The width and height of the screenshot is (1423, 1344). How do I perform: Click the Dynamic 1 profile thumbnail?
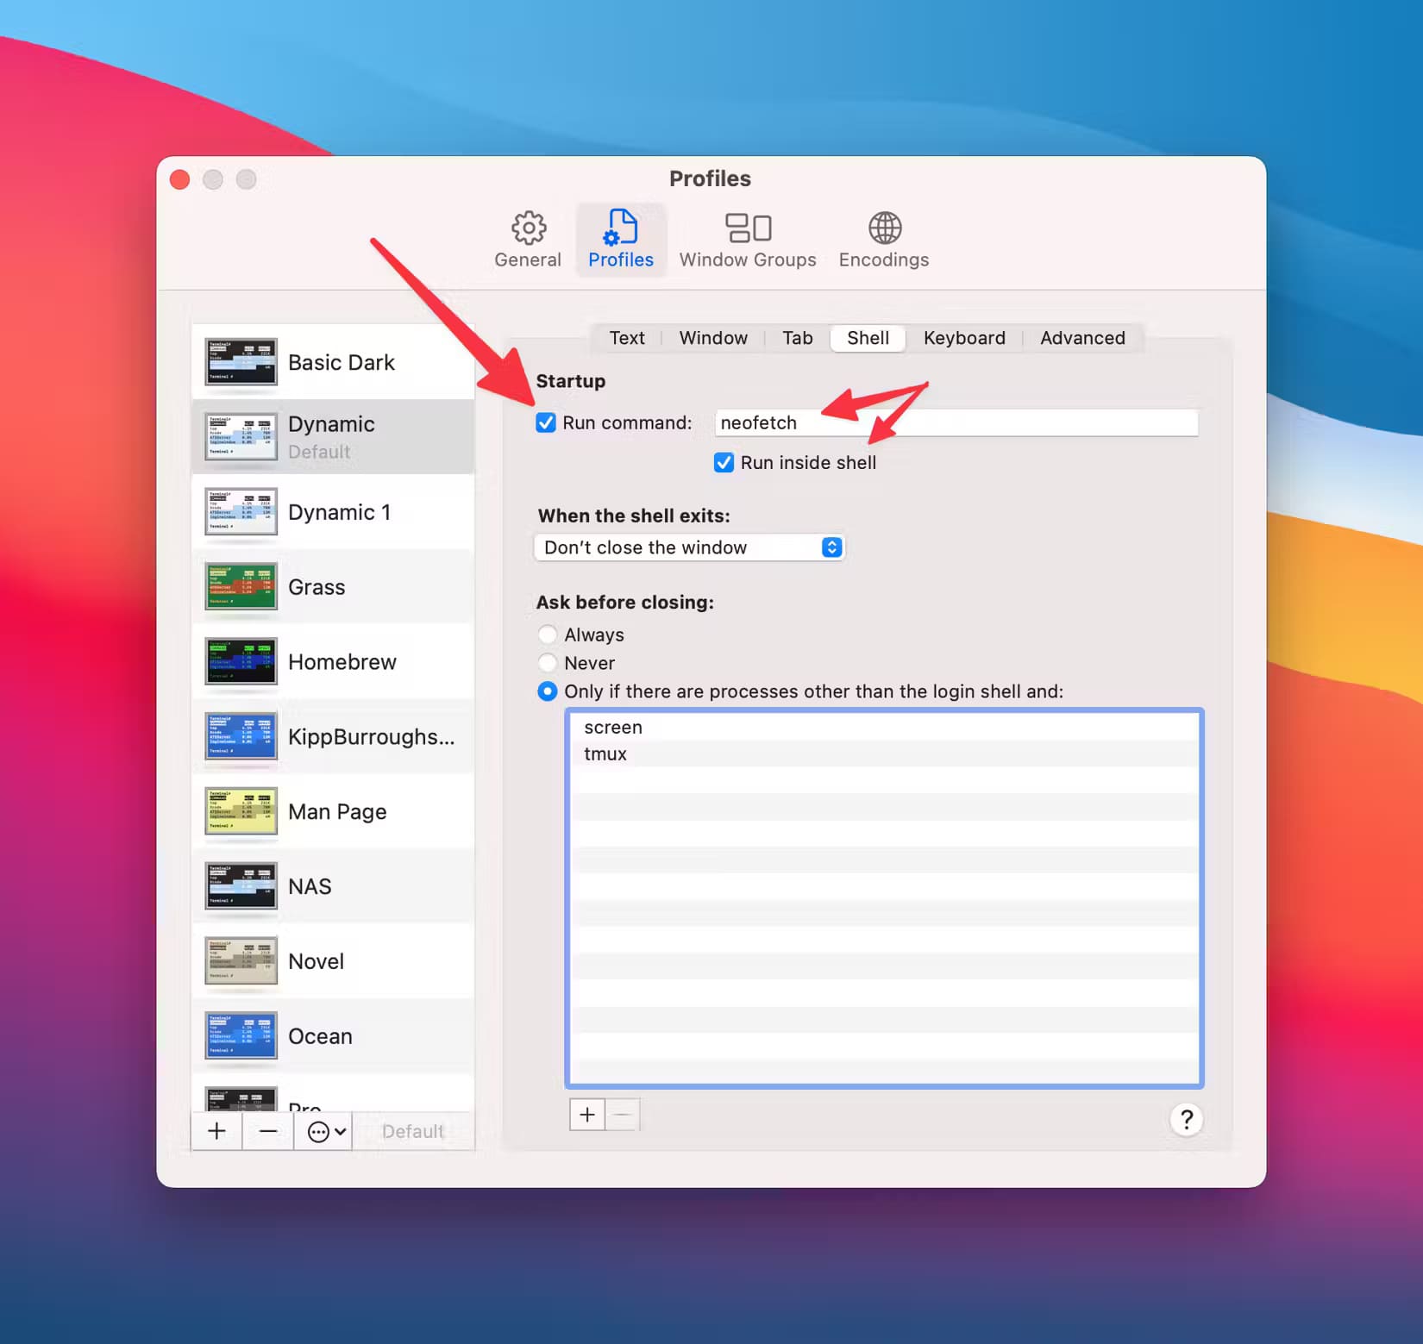tap(241, 512)
